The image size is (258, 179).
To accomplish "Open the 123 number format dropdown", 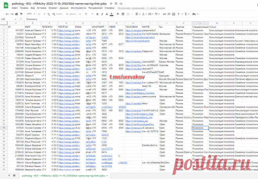I will pos(59,14).
